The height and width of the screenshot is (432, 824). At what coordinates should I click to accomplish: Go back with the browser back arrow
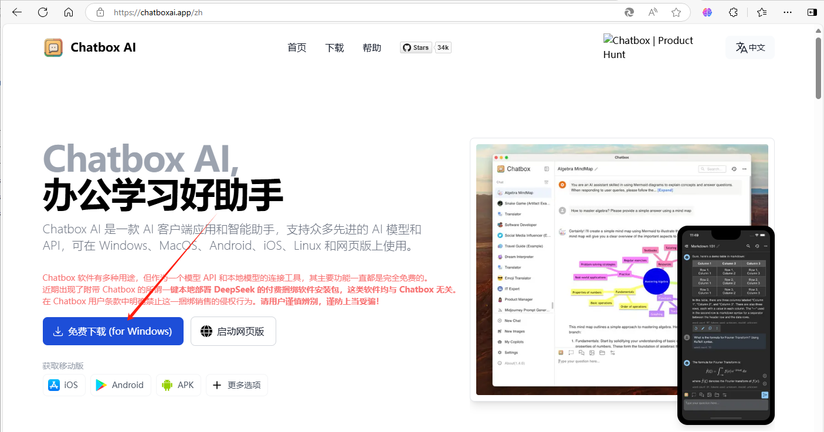(17, 12)
